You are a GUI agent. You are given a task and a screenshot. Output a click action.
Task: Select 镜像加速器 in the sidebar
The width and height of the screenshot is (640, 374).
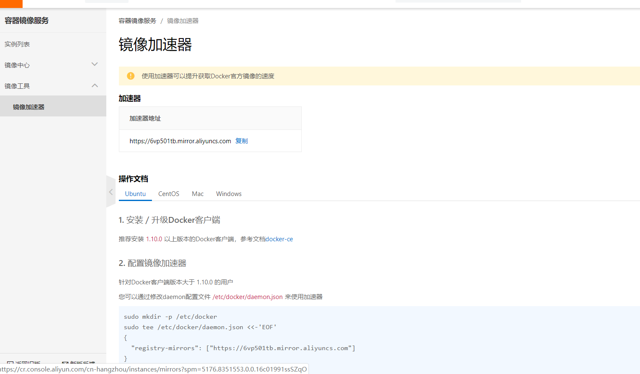tap(29, 107)
